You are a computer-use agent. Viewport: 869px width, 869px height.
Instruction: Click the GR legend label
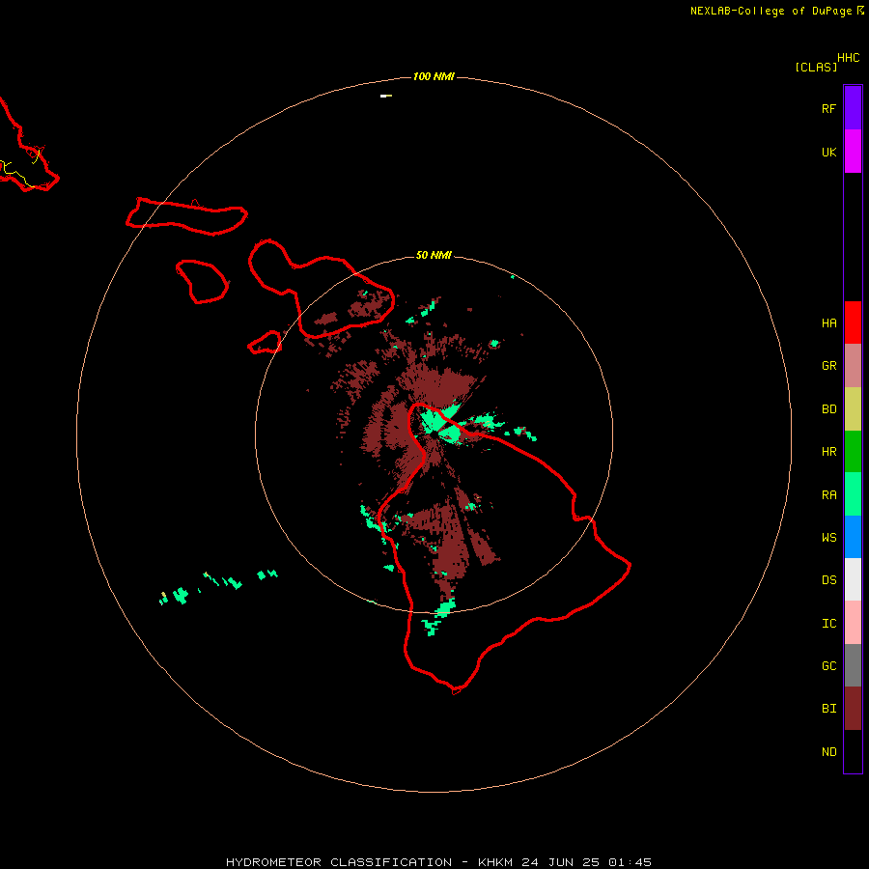(x=828, y=366)
